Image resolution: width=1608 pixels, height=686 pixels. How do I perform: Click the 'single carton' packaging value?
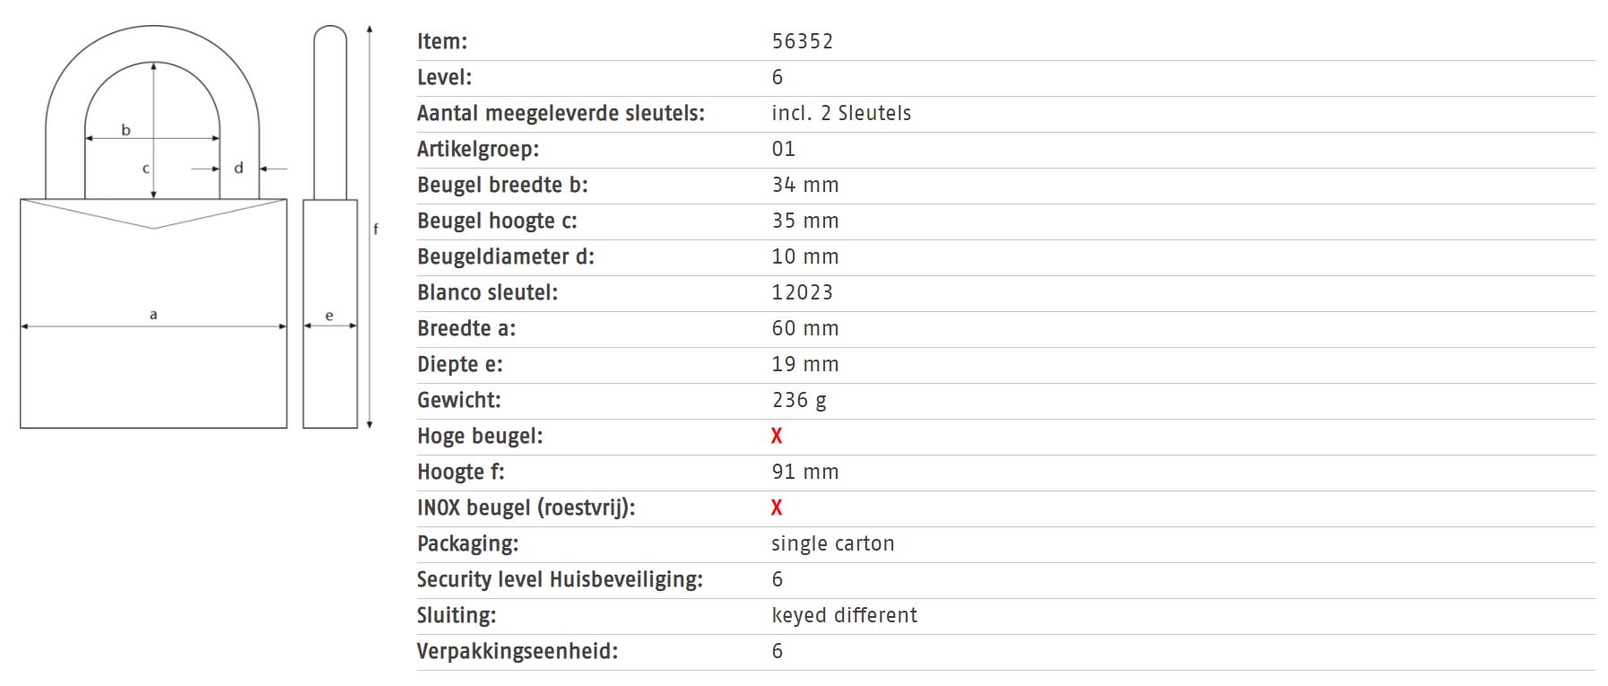click(x=833, y=543)
